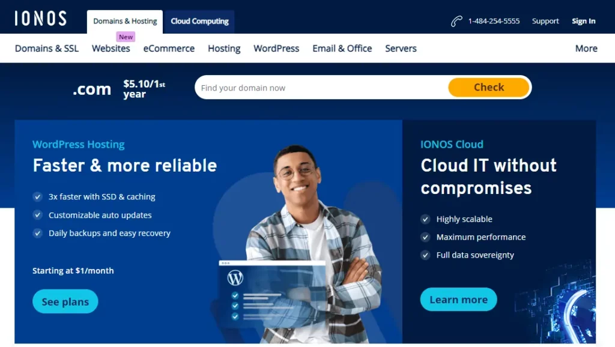Click the Learn more button
The image size is (615, 347).
click(x=458, y=300)
